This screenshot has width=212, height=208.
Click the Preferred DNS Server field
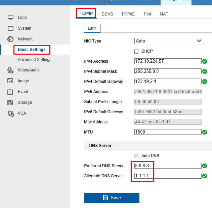click(168, 166)
